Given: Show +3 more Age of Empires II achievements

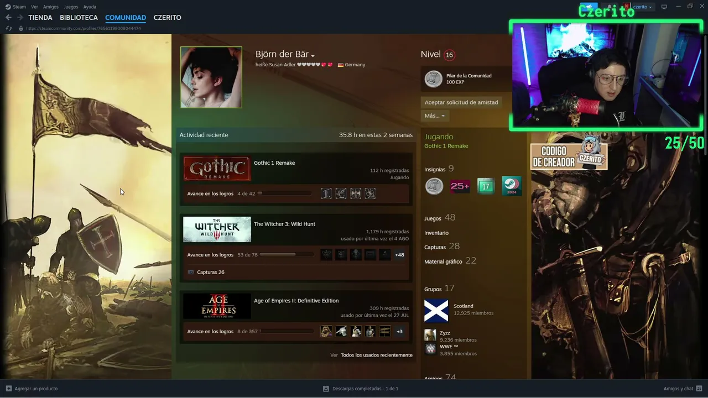Looking at the screenshot, I should (x=399, y=332).
